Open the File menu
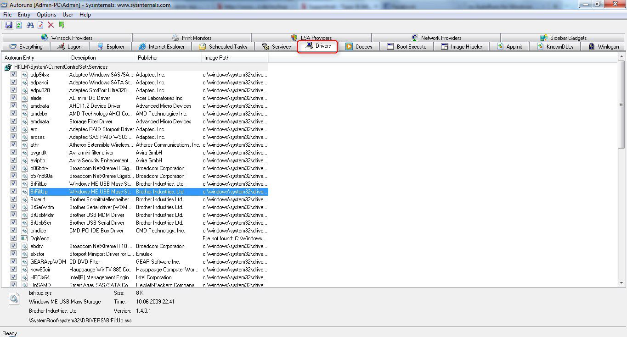Image resolution: width=627 pixels, height=337 pixels. pos(7,15)
